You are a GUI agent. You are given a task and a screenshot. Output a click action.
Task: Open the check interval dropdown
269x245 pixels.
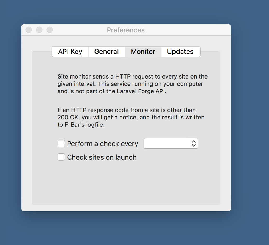[x=171, y=143]
